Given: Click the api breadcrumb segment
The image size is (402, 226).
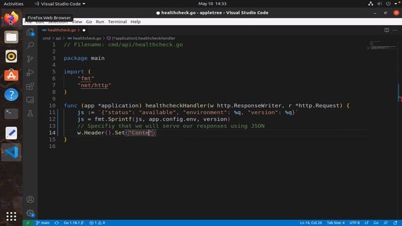Looking at the screenshot, I should point(58,38).
